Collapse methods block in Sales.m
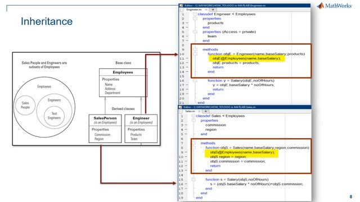Image resolution: width=360 pixels, height=202 pixels. 193,143
